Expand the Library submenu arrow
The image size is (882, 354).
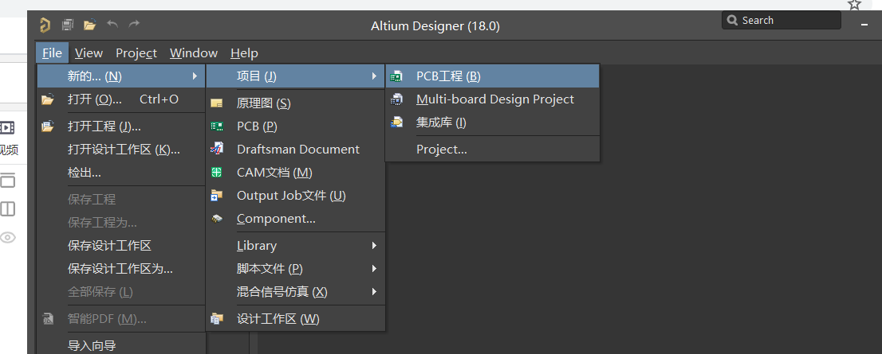(x=374, y=245)
